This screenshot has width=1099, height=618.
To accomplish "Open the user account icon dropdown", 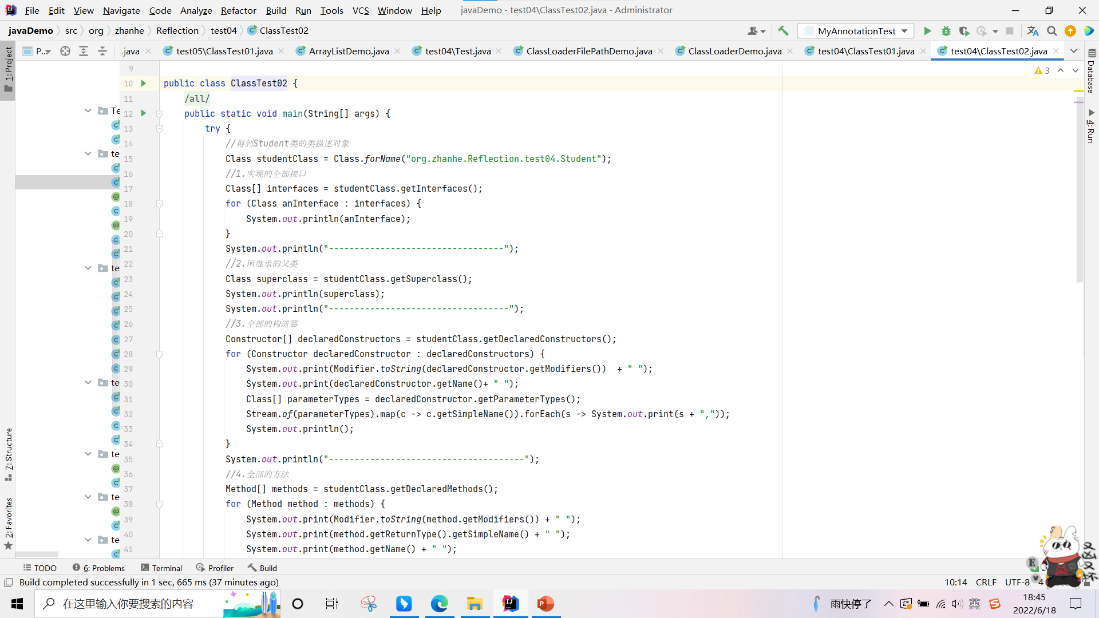I will point(756,31).
